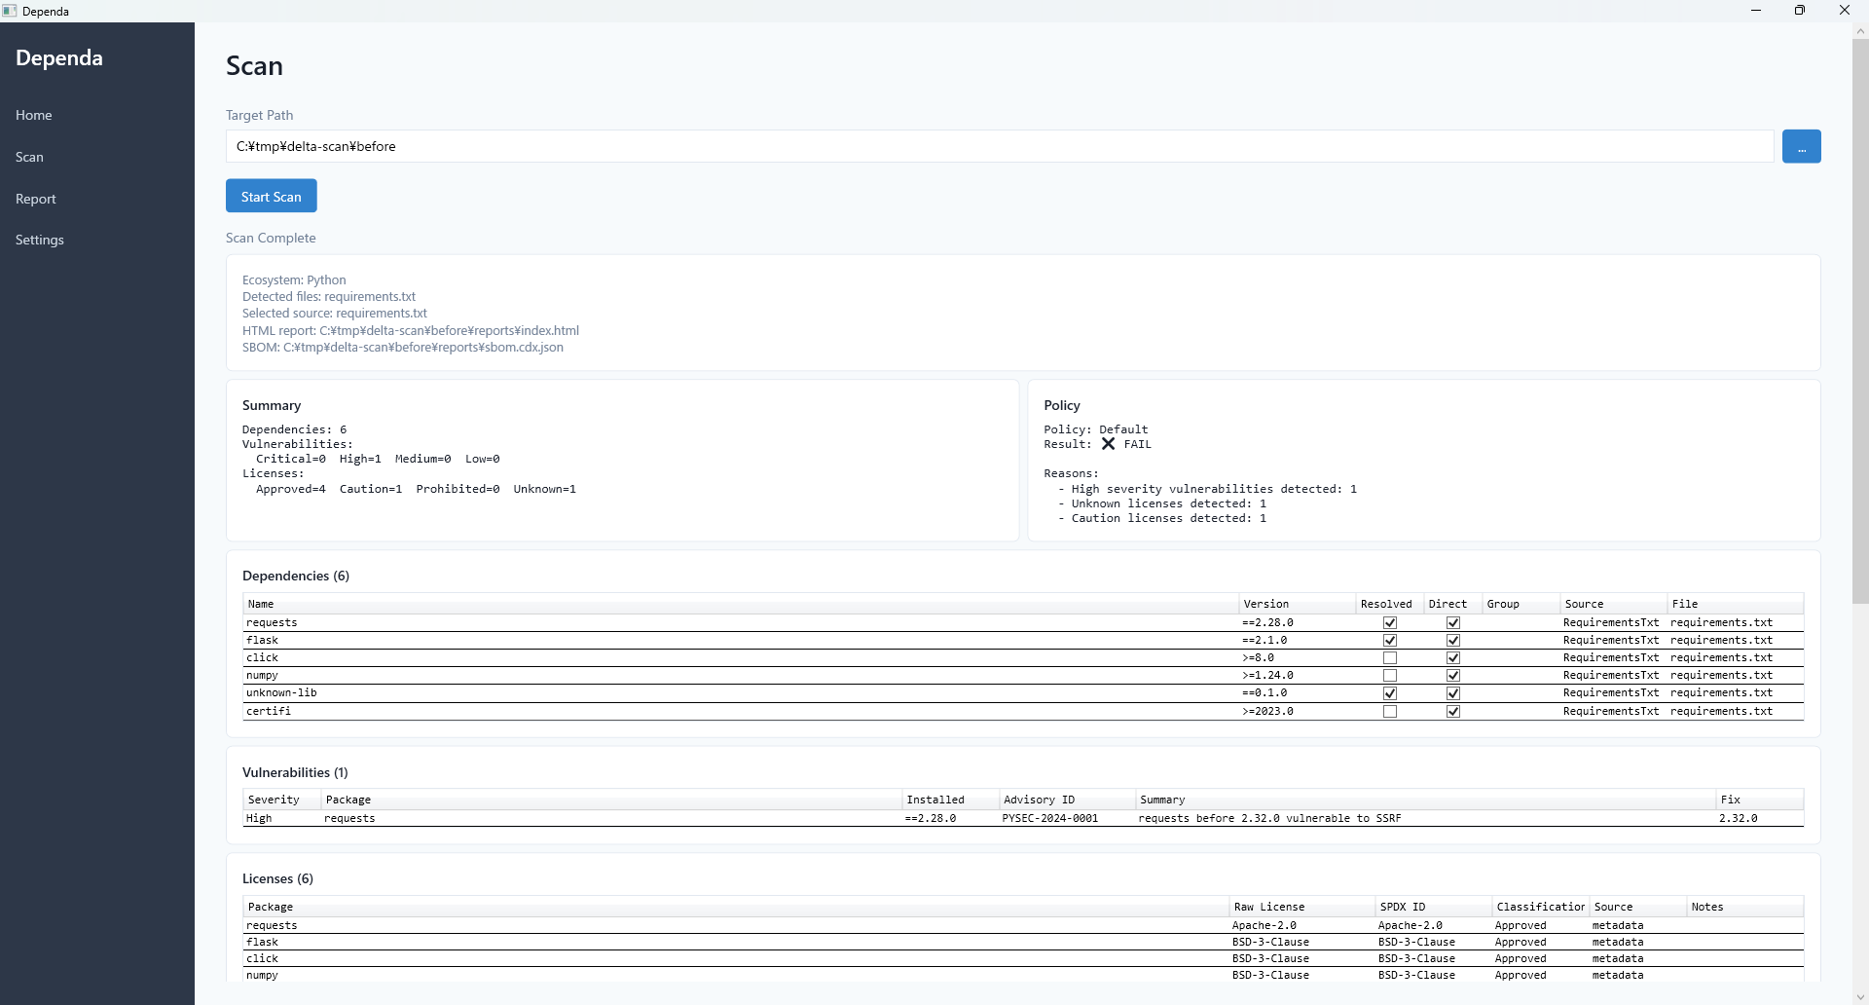This screenshot has height=1005, width=1869.
Task: Sort licenses by Classification column header
Action: pos(1539,907)
